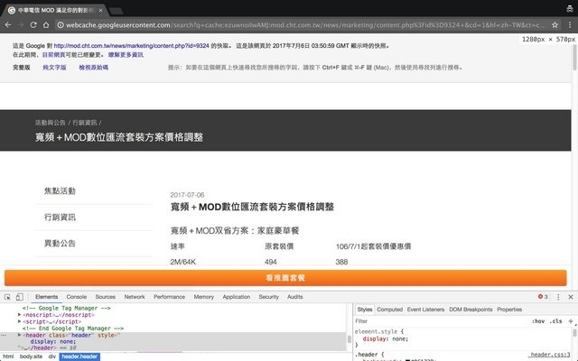Go back with the browser back arrow
578x361 pixels.
(x=8, y=25)
